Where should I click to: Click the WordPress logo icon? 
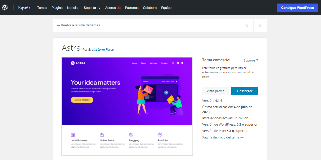tap(5, 7)
